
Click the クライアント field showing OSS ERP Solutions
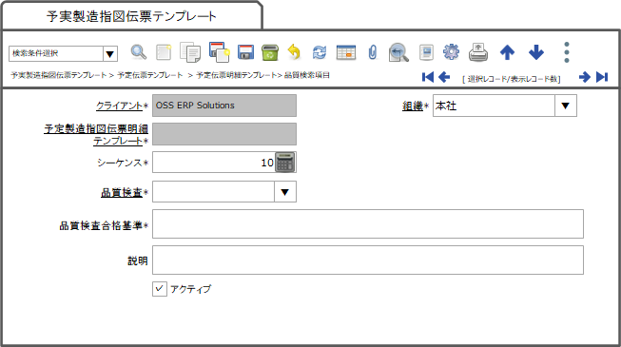[x=224, y=106]
